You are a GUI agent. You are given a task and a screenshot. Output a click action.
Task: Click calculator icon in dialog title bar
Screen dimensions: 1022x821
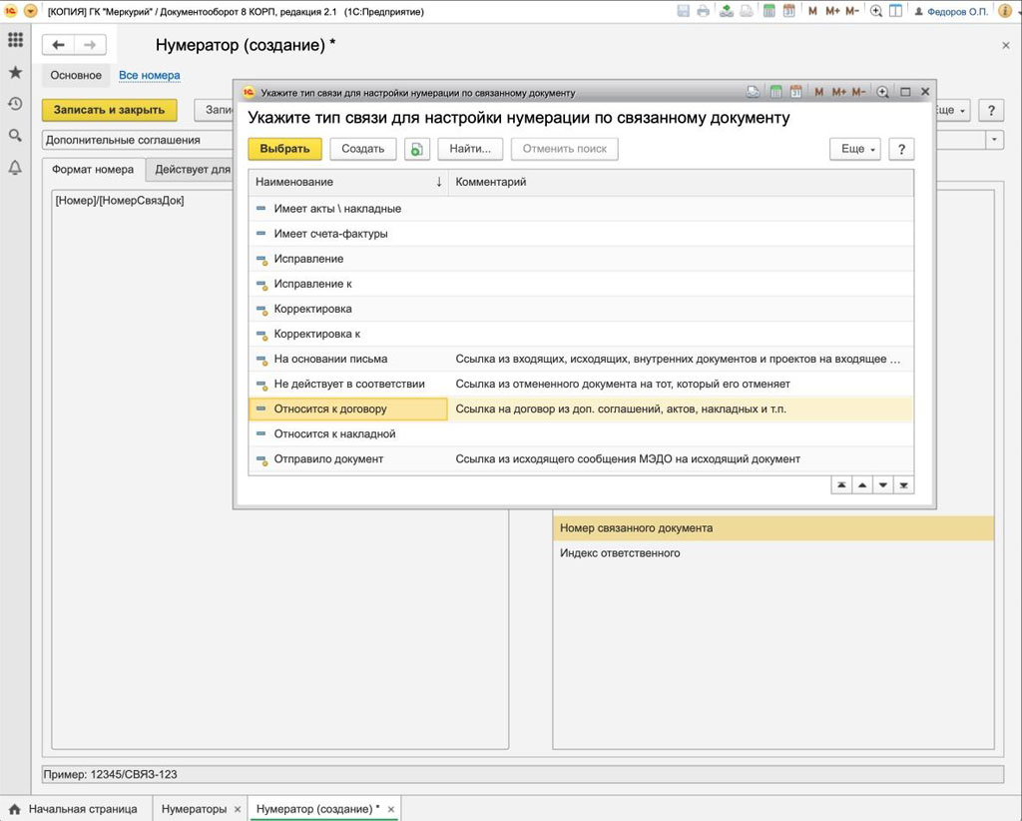pyautogui.click(x=775, y=92)
